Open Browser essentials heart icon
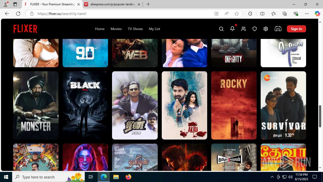This screenshot has width=323, height=182. point(296,14)
